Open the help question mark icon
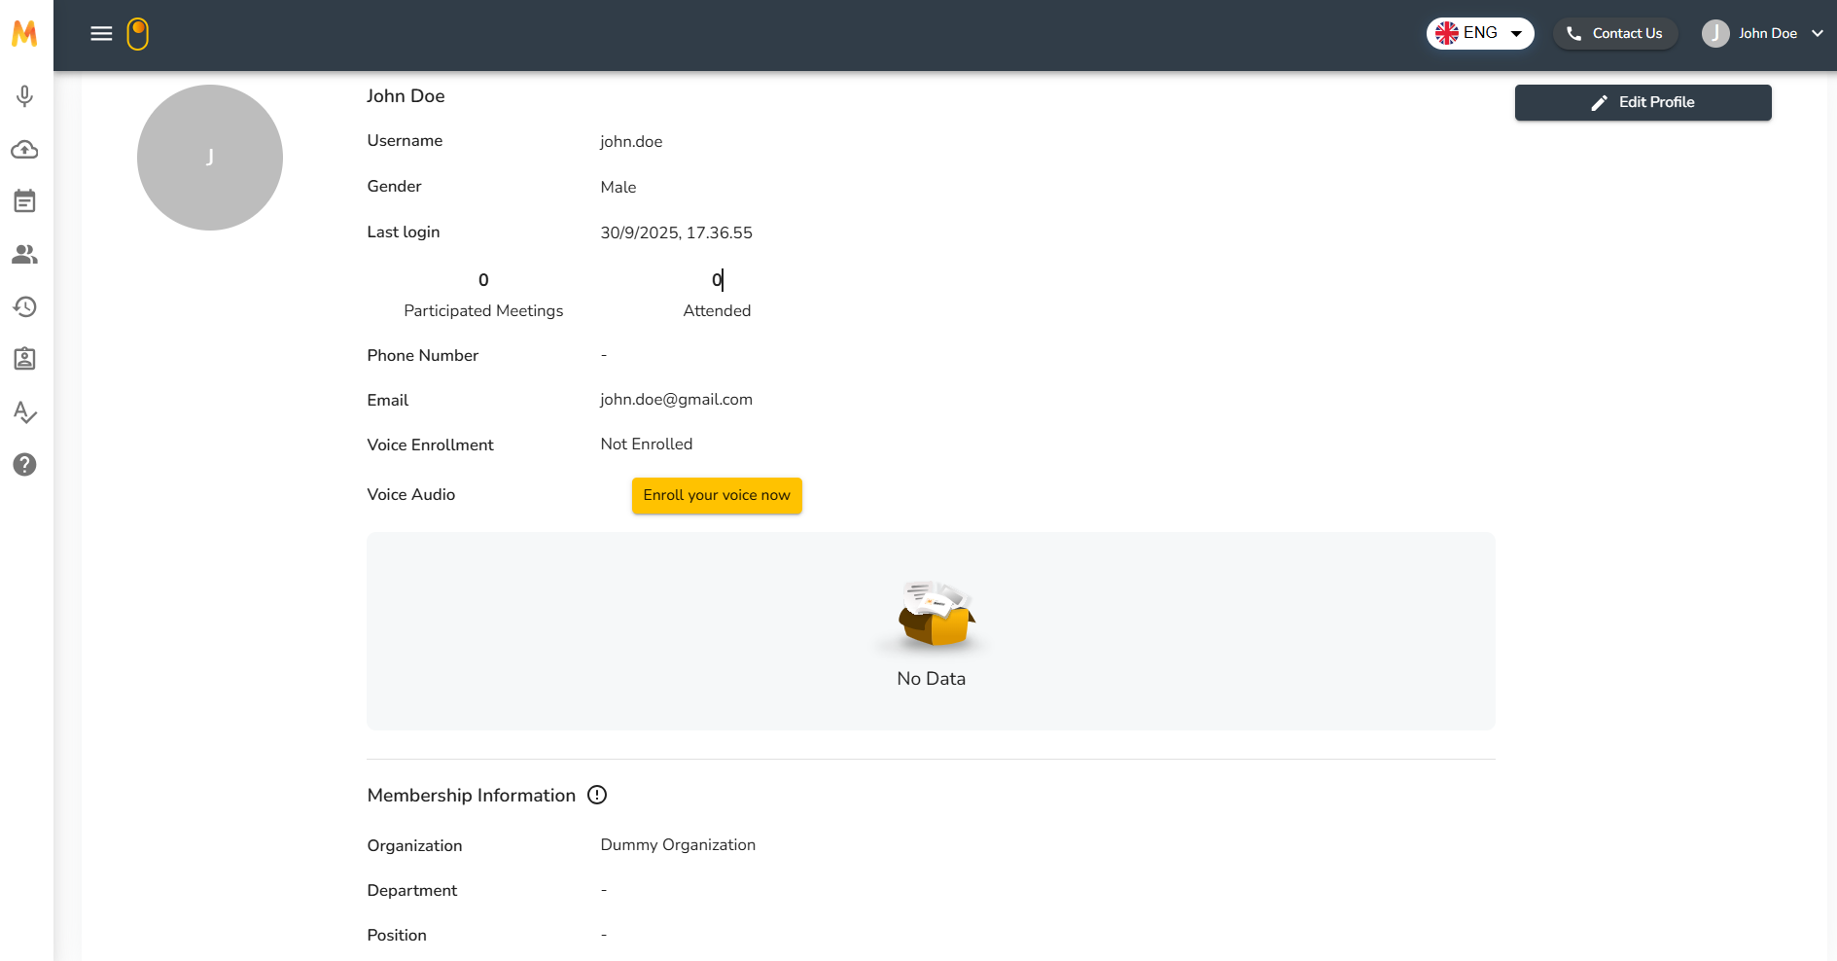Screen dimensions: 1837x961 click(25, 465)
